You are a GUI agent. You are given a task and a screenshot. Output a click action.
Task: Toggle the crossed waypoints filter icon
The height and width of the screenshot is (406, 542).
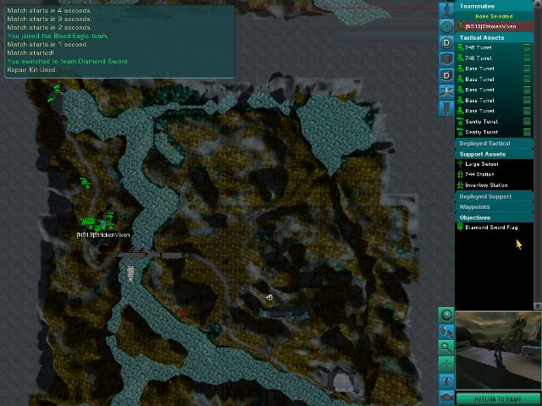coord(446,91)
